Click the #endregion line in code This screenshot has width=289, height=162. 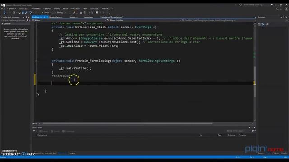(61, 76)
